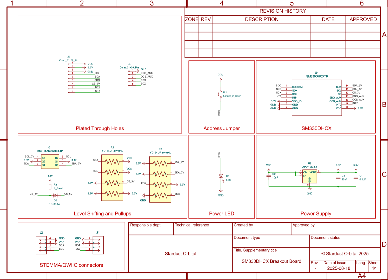Viewport: 388px width, 280px height.
Task: Click the C1 0.1uF capacitor symbol
Action: pos(356,177)
